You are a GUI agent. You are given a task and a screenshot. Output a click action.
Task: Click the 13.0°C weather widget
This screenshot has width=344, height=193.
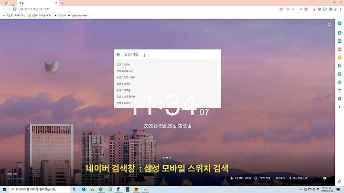point(240,178)
